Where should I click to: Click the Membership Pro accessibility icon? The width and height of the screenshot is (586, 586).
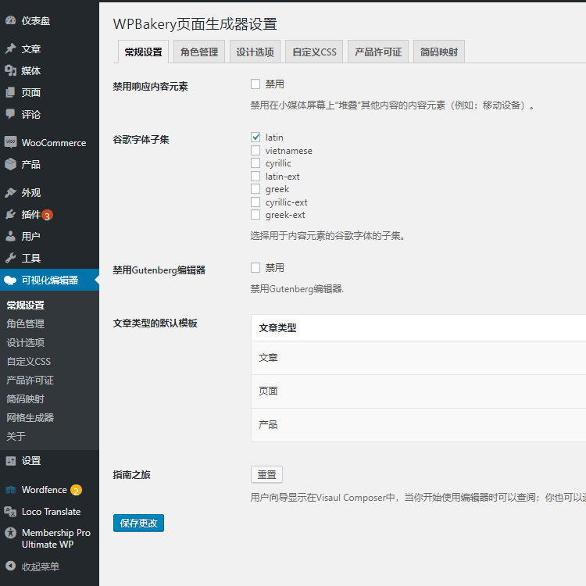11,533
